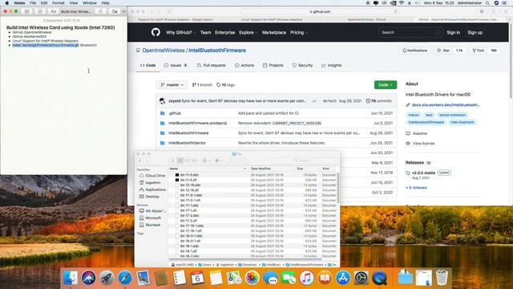Open IntelBluetoothInjector folder link

click(x=187, y=143)
